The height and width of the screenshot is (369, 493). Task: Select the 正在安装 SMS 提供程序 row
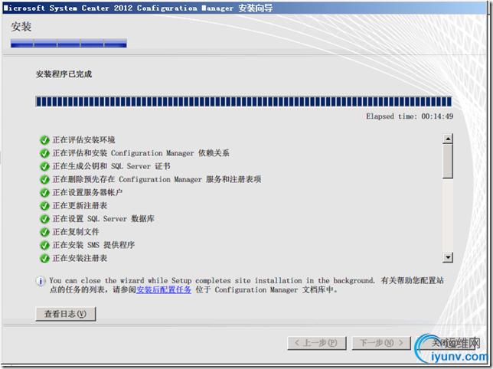(x=93, y=245)
